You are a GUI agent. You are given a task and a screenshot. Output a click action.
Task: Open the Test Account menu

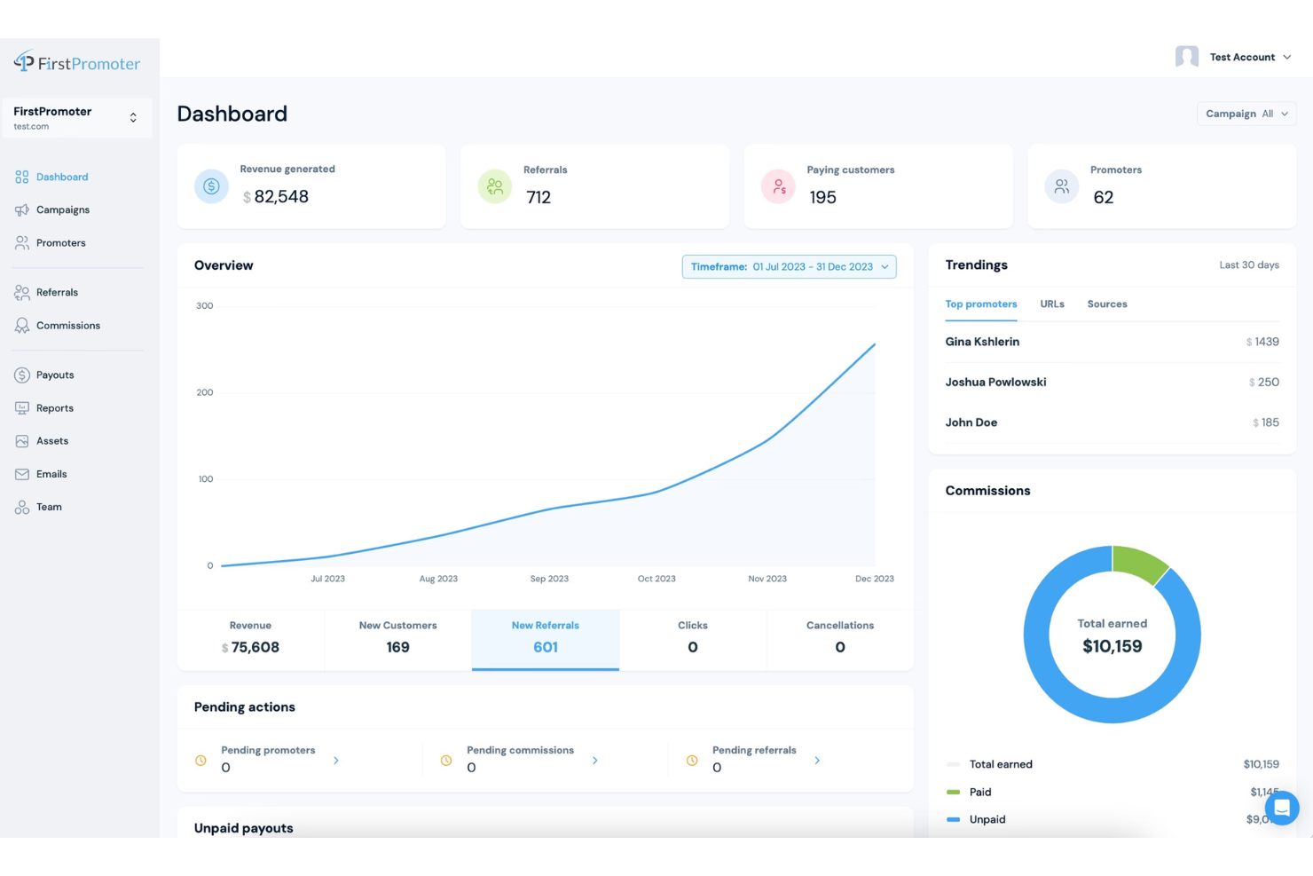[x=1242, y=57]
